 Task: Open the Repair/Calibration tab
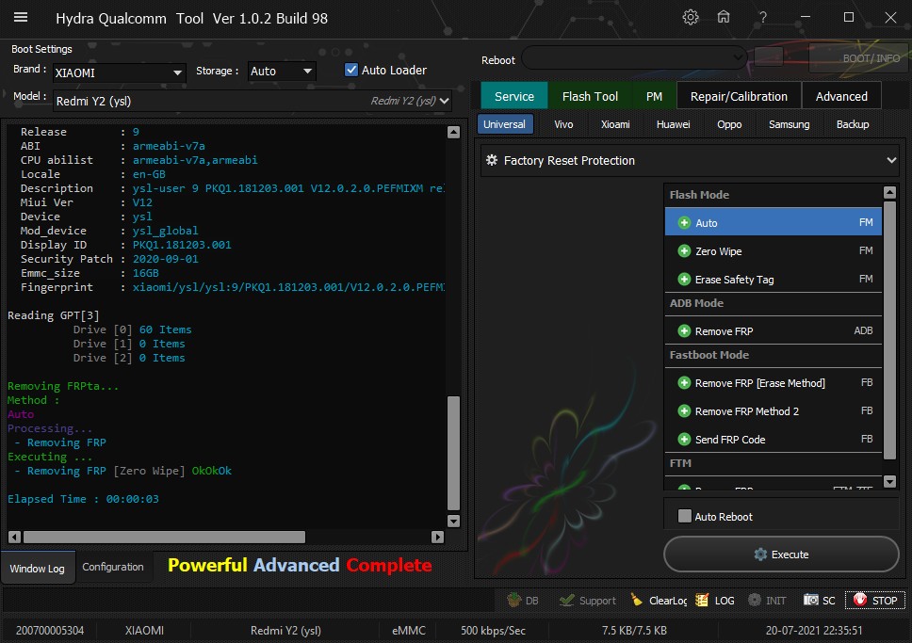(739, 96)
